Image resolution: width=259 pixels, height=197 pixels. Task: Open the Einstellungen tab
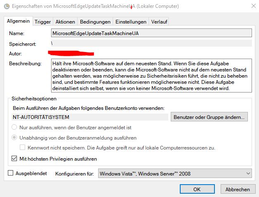click(x=131, y=21)
